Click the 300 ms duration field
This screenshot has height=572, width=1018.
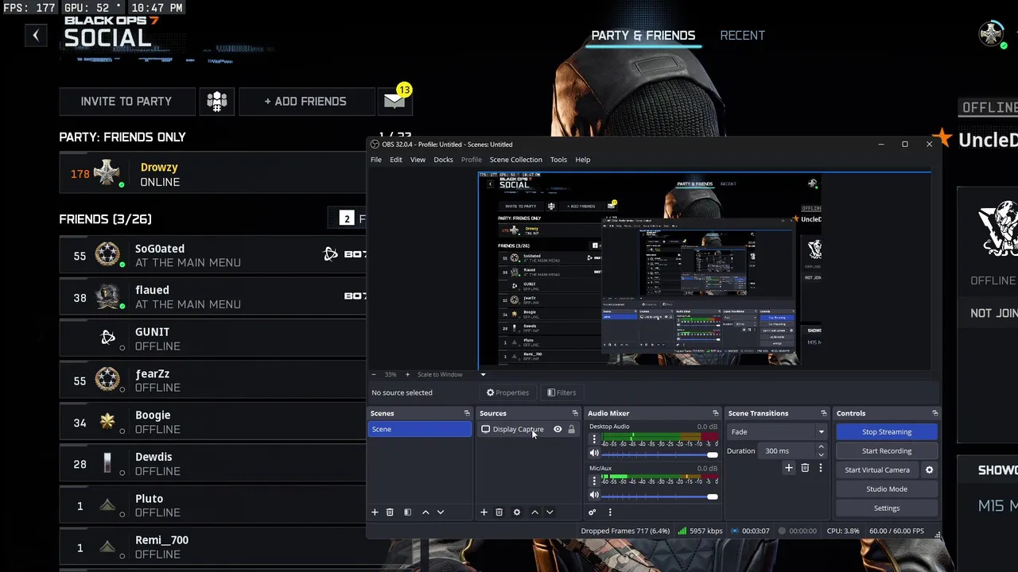(x=786, y=450)
